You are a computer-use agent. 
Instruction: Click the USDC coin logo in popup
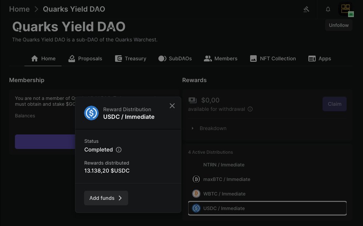(91, 113)
